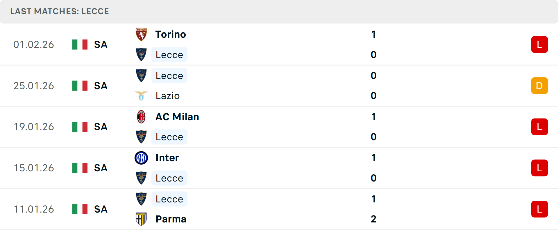Screen dimensions: 558x230
Task: Click the Torino club crest icon
Action: click(x=141, y=34)
